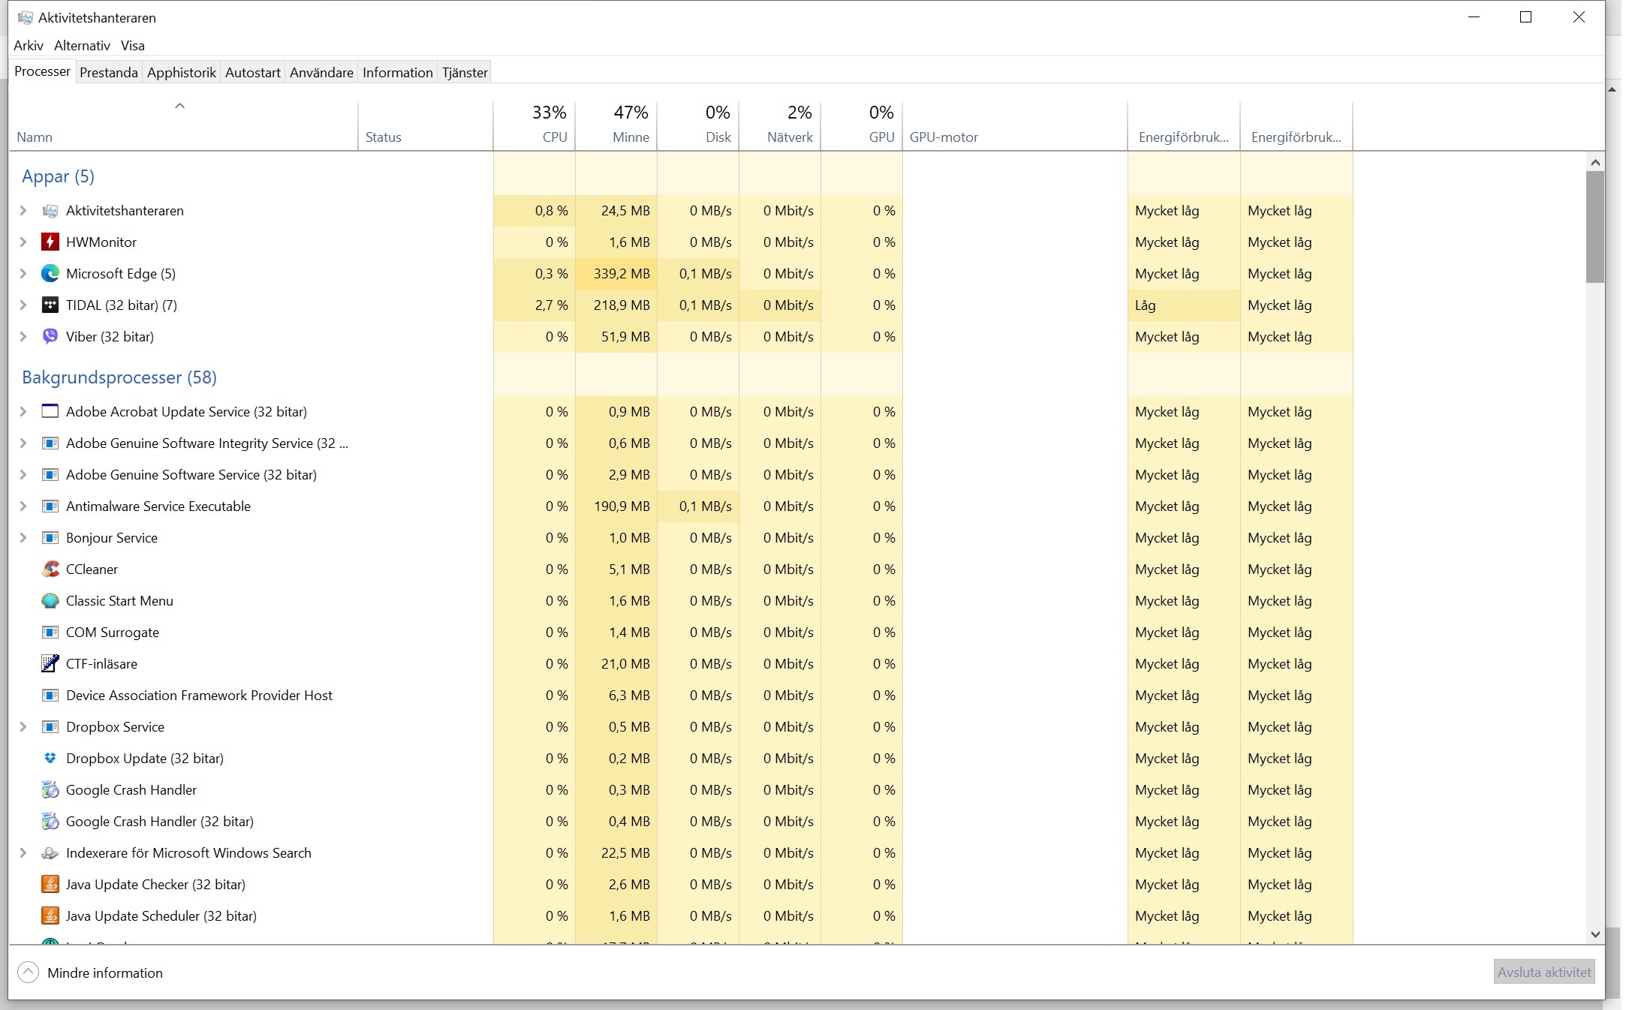This screenshot has width=1629, height=1010.
Task: Click the Viber app icon
Action: coord(50,337)
